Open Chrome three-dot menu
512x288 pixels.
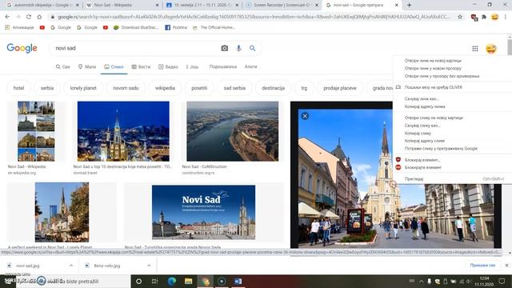(x=506, y=17)
